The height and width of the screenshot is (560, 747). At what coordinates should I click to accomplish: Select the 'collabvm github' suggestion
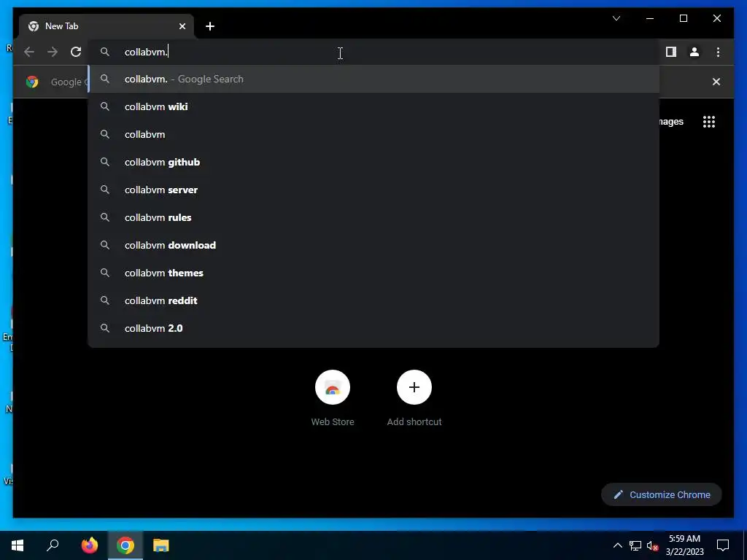coord(374,162)
